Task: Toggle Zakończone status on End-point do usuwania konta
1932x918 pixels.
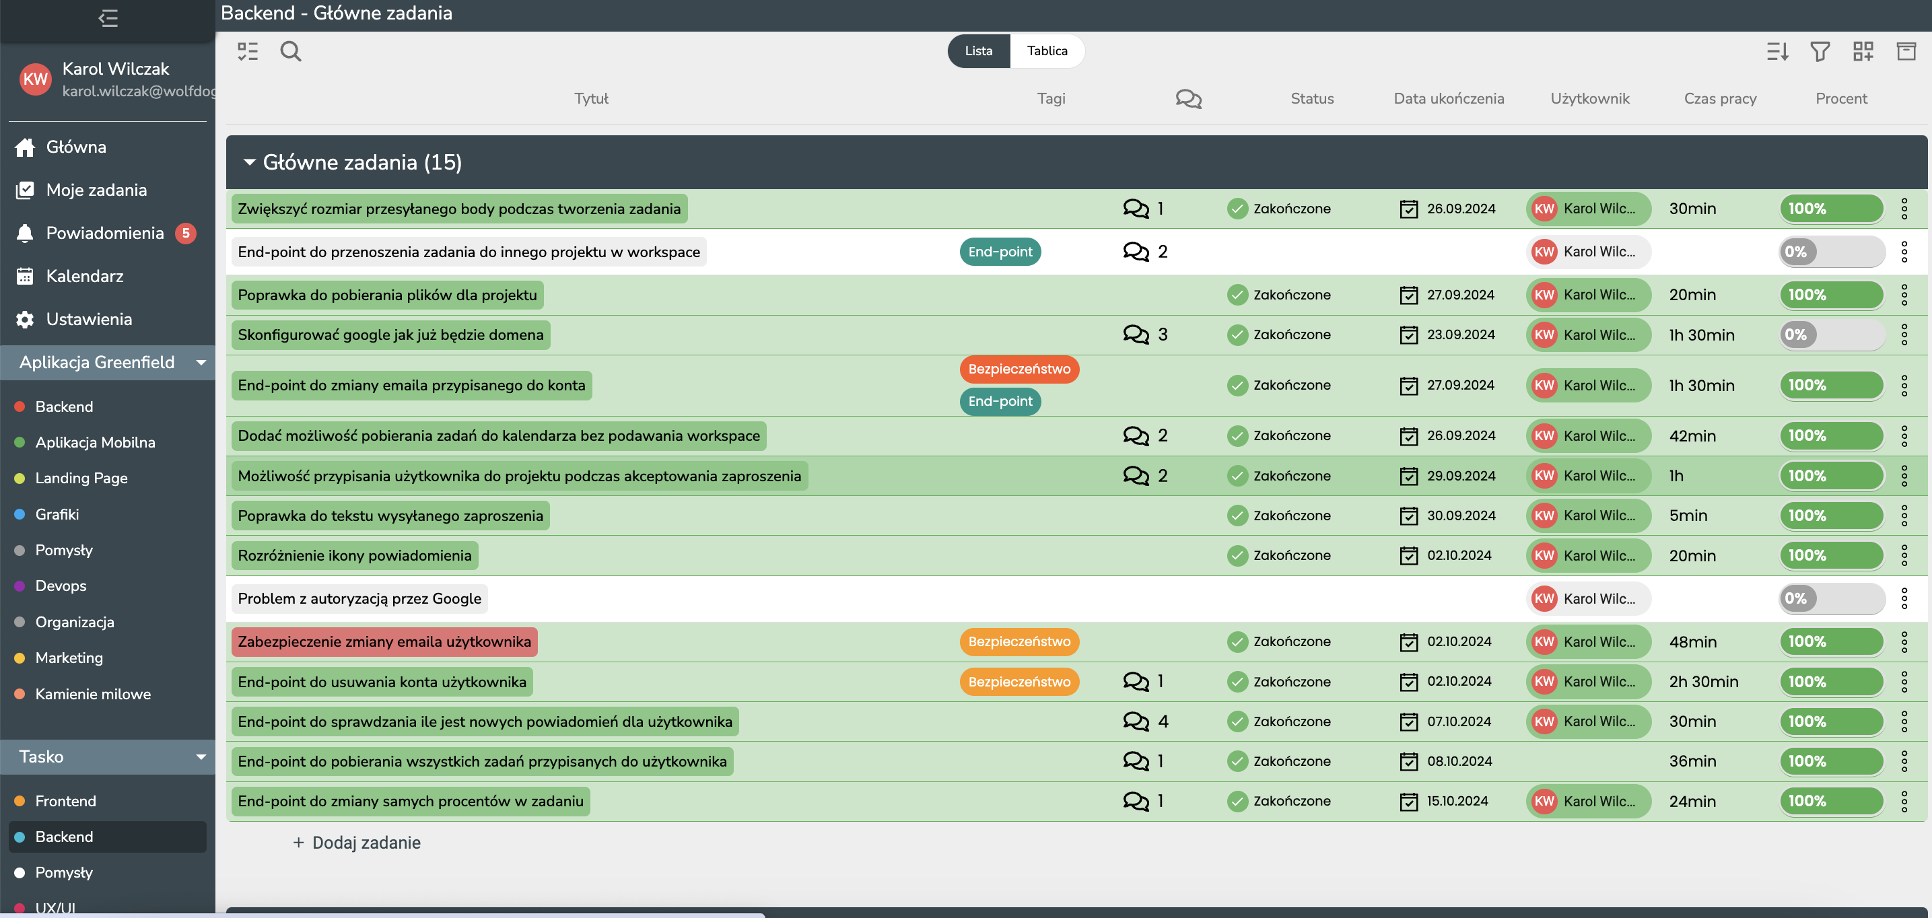Action: [x=1237, y=682]
